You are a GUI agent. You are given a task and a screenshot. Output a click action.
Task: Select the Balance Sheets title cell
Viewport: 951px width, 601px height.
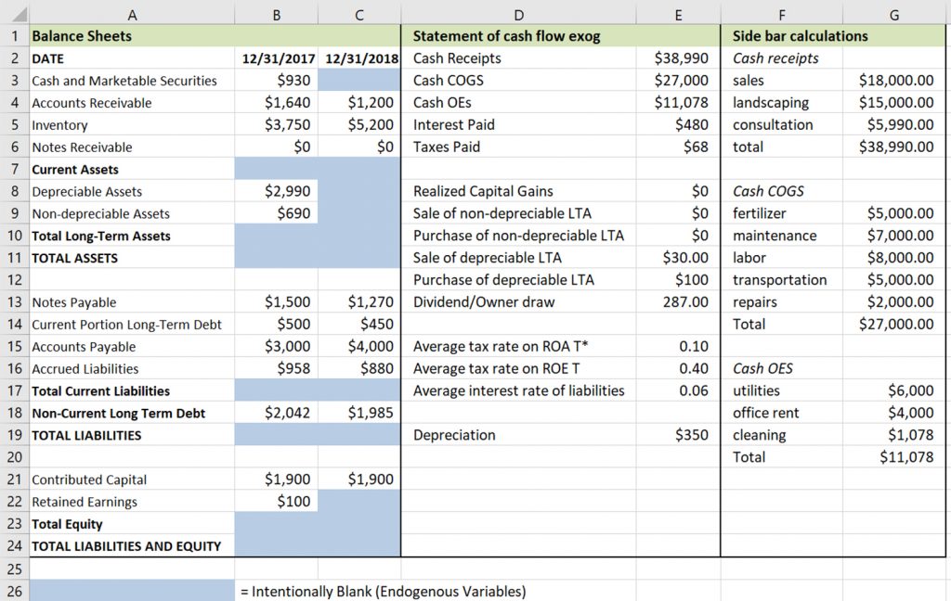point(132,36)
